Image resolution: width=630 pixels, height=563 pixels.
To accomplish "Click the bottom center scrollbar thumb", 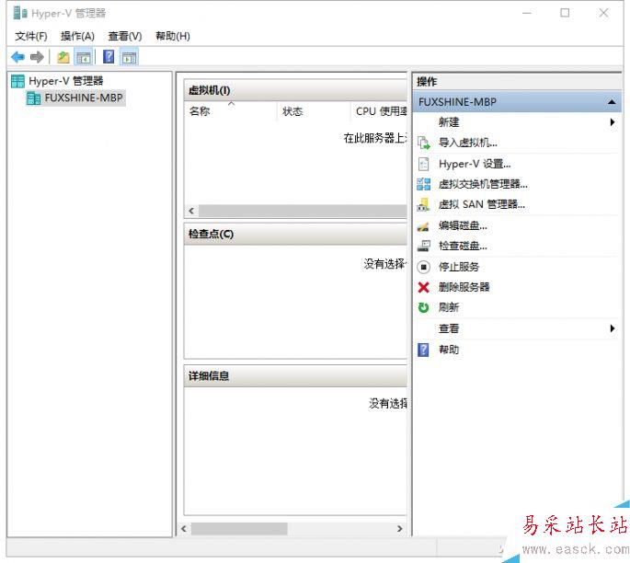I will pyautogui.click(x=239, y=529).
